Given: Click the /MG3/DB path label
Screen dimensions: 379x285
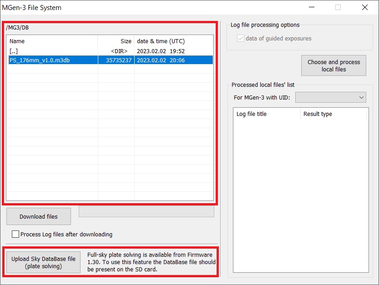Looking at the screenshot, I should pyautogui.click(x=17, y=28).
